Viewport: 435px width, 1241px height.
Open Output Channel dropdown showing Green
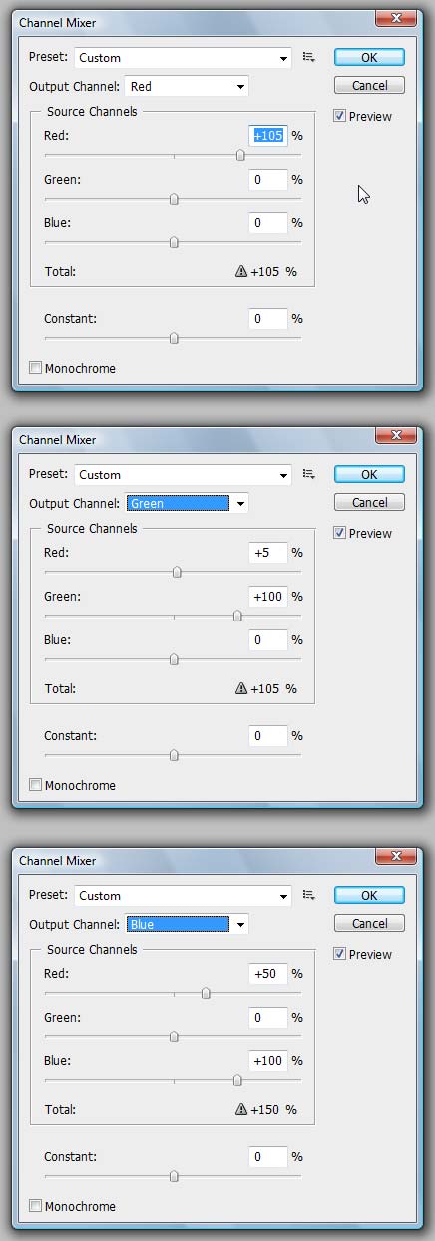coord(188,504)
